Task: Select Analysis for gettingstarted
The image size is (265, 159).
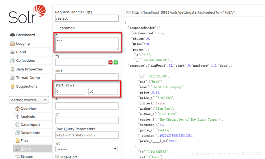Action: pos(27,117)
